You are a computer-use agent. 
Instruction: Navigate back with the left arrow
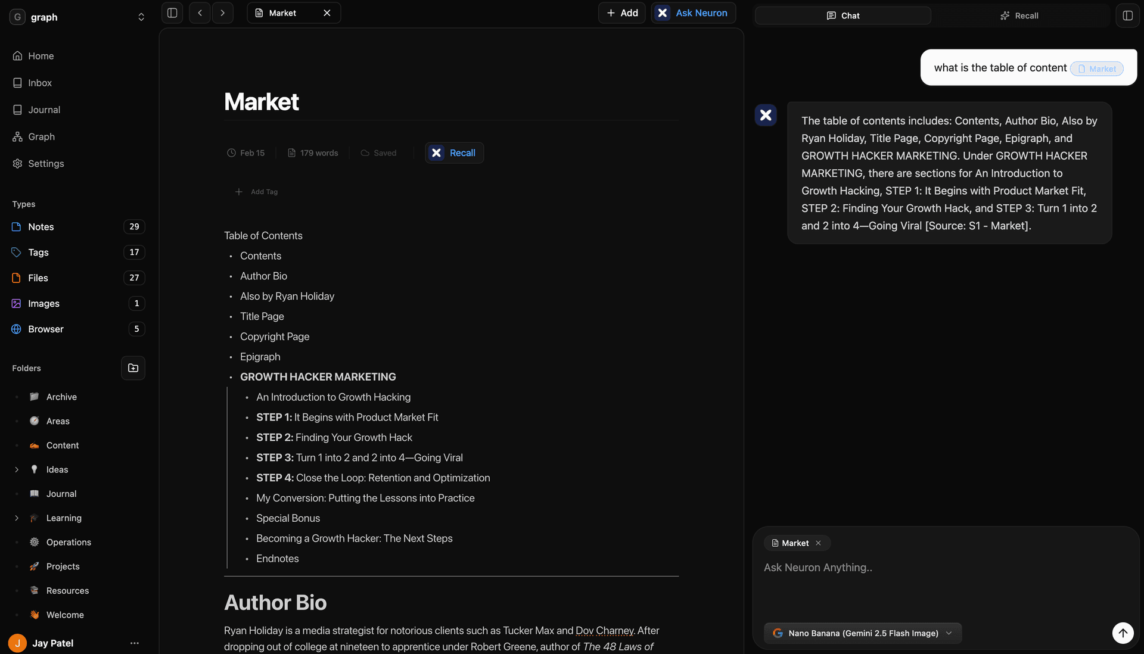point(200,13)
